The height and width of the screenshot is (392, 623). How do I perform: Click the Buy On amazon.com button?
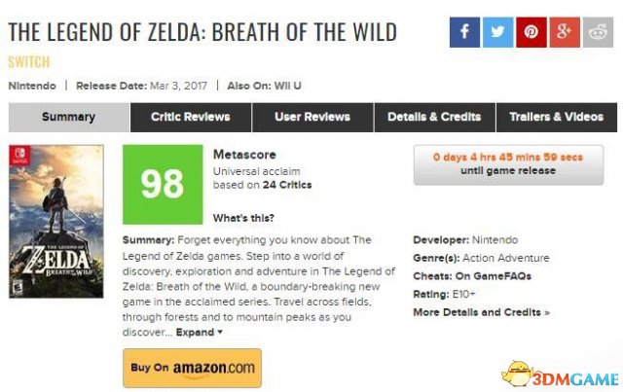click(193, 368)
